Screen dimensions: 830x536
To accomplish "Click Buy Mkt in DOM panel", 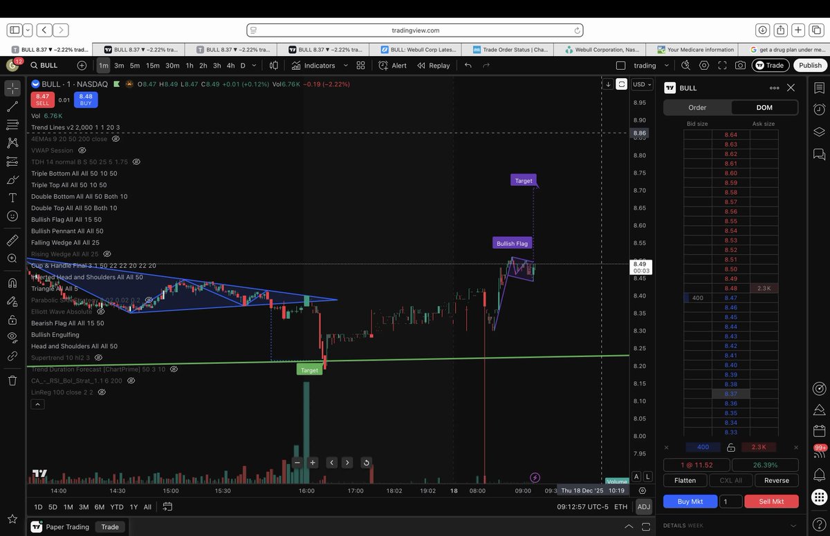I will pyautogui.click(x=690, y=501).
